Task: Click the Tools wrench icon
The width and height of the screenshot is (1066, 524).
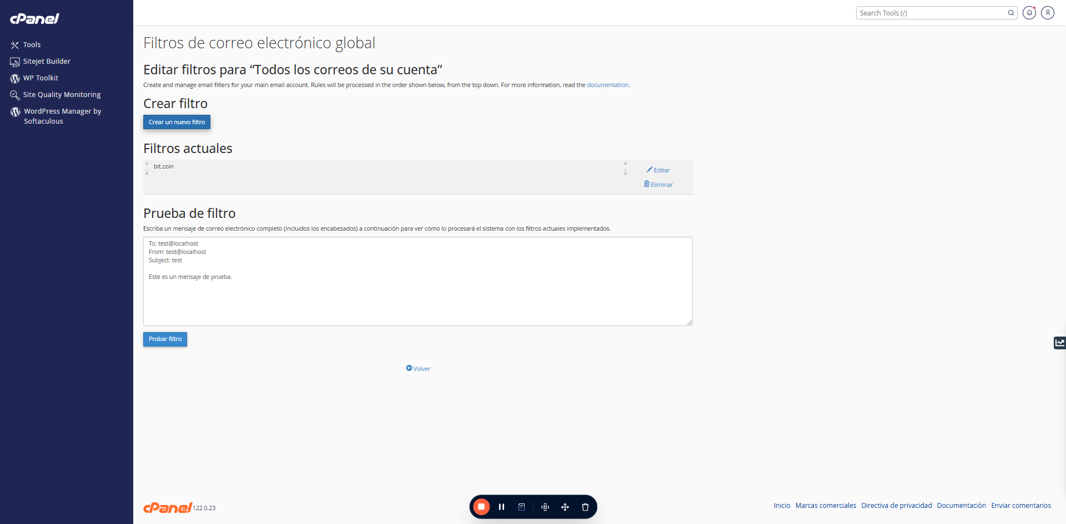Action: tap(15, 45)
